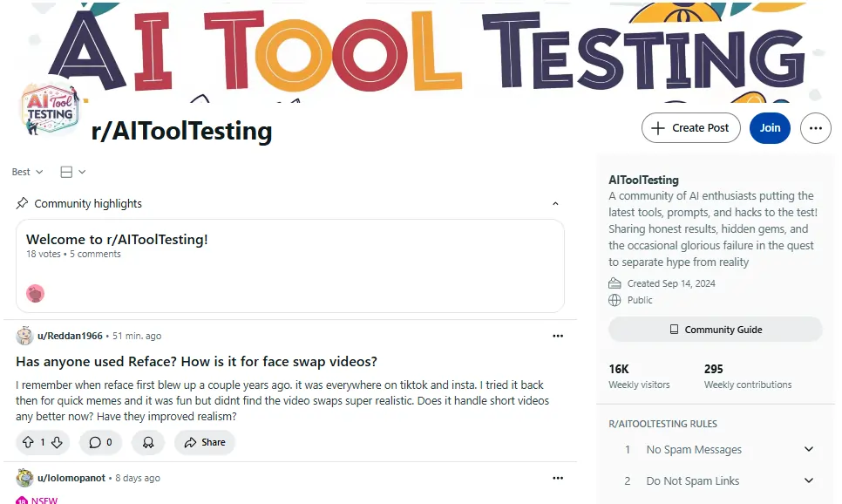The height and width of the screenshot is (504, 842).
Task: Click the r/AIToolTesting community avatar
Action: coord(50,111)
